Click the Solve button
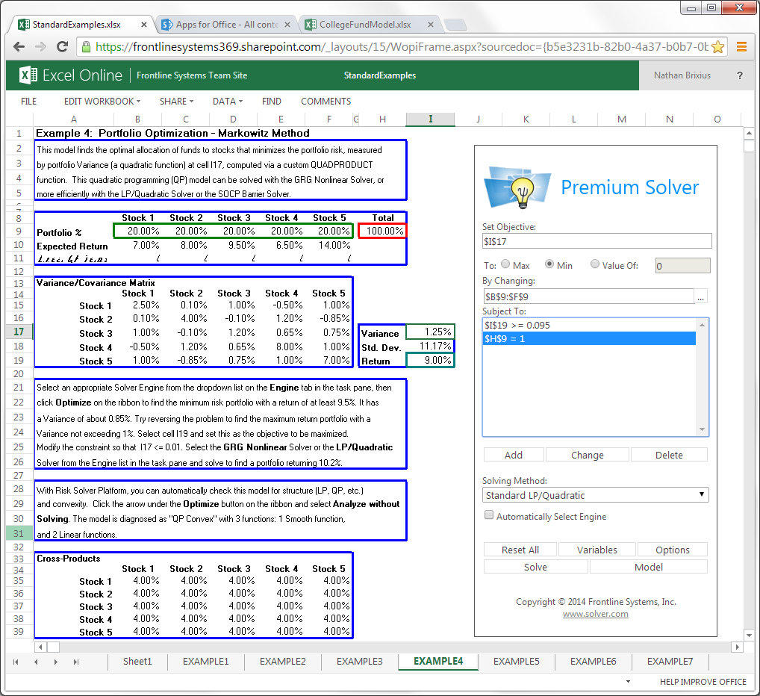The width and height of the screenshot is (760, 696). pyautogui.click(x=535, y=566)
